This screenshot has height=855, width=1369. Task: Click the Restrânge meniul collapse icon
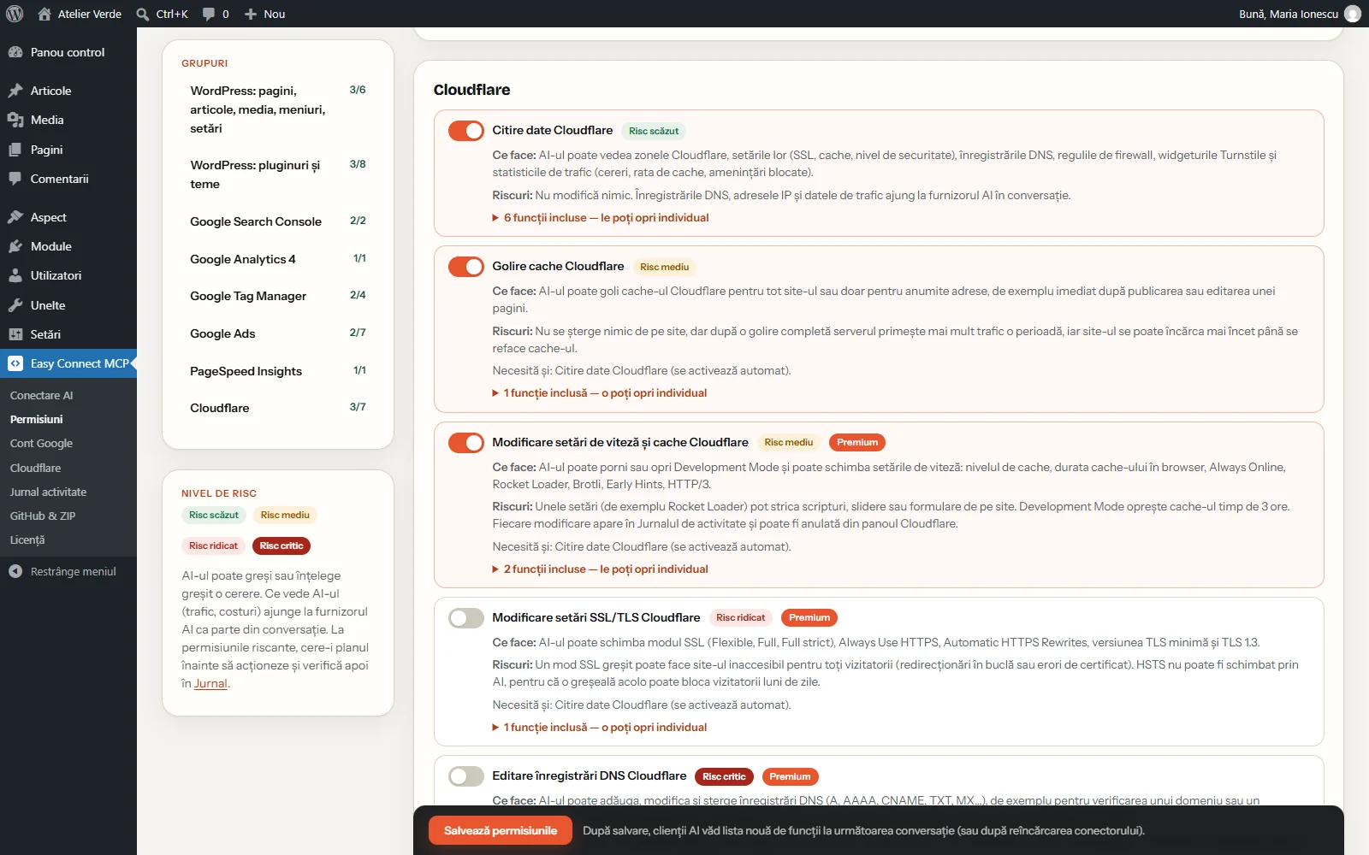tap(15, 571)
